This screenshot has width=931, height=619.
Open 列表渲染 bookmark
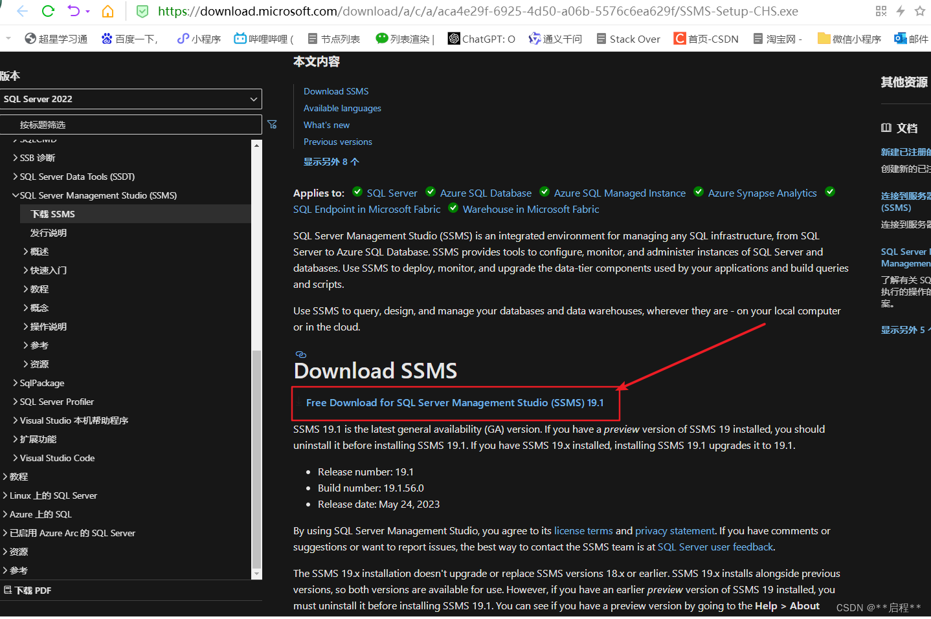pos(405,39)
